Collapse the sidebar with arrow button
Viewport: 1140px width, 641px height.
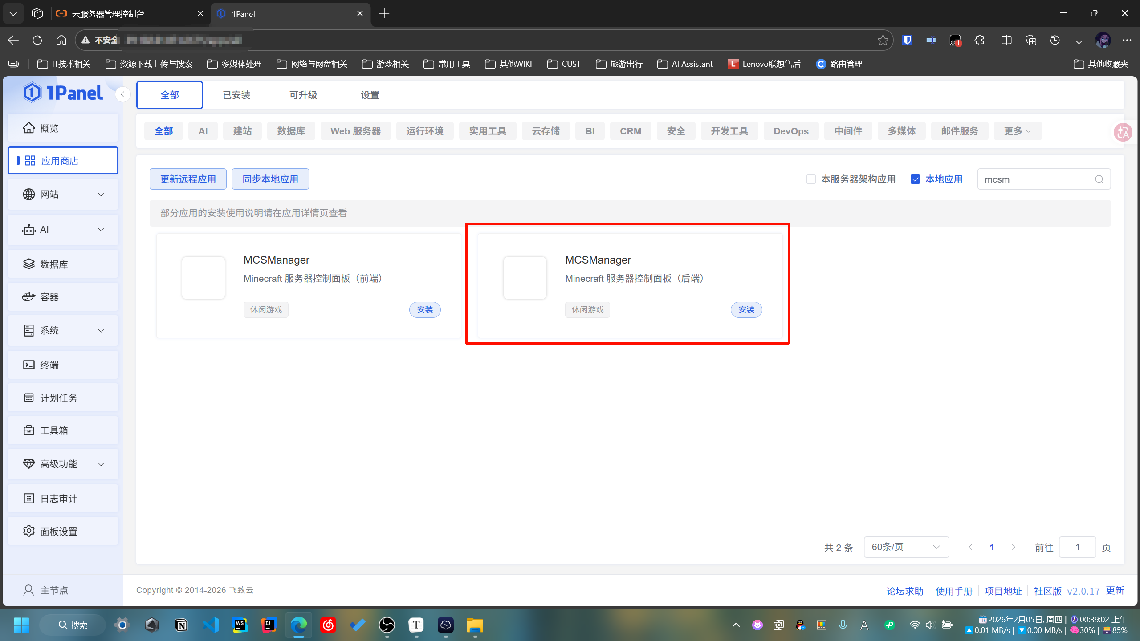122,94
